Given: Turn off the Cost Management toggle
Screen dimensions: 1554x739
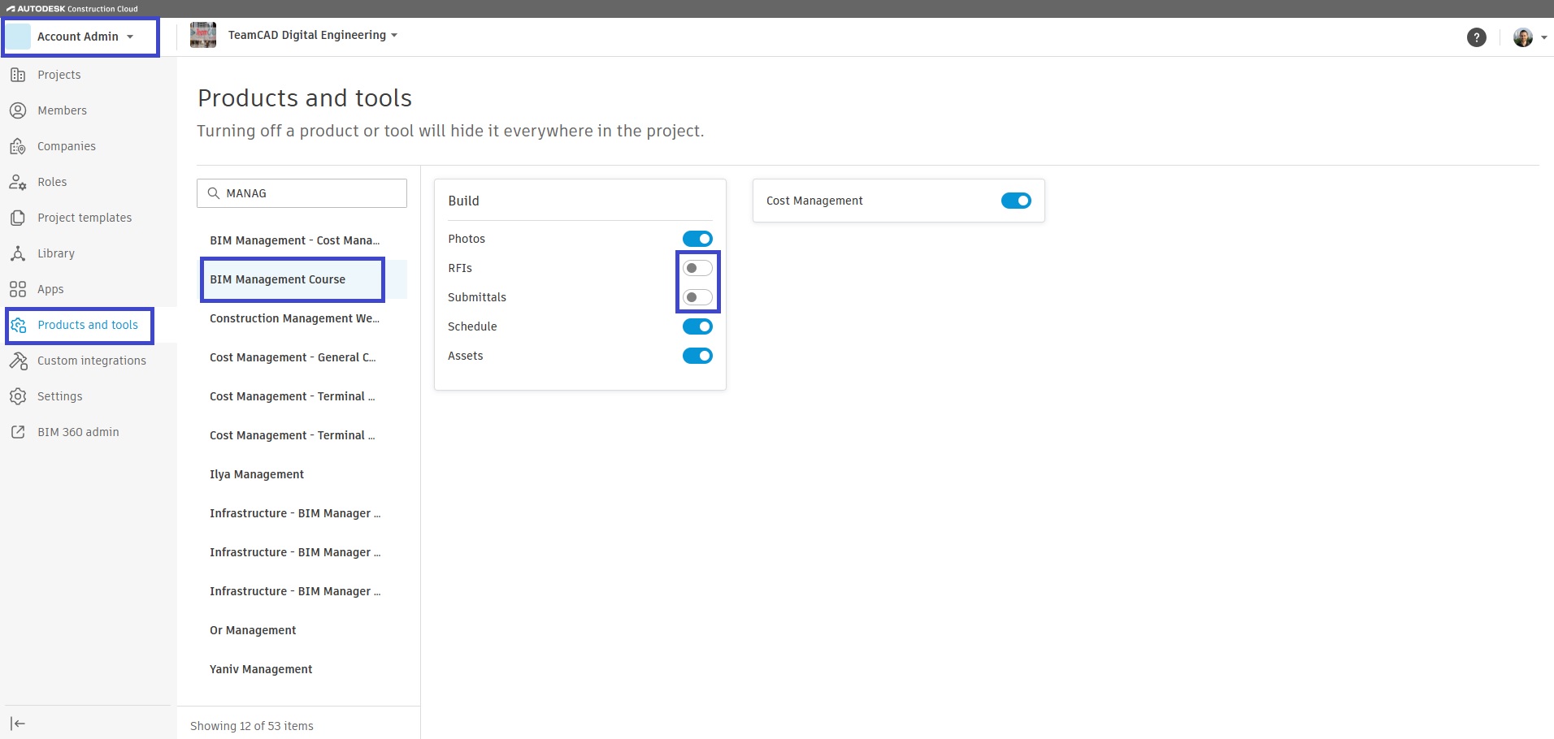Looking at the screenshot, I should [x=1016, y=201].
